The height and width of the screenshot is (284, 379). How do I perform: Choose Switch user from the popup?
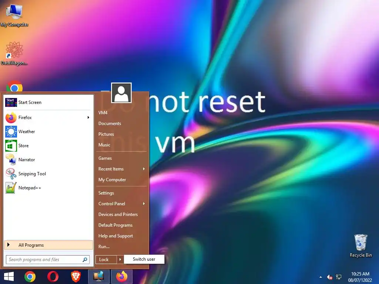(x=144, y=259)
